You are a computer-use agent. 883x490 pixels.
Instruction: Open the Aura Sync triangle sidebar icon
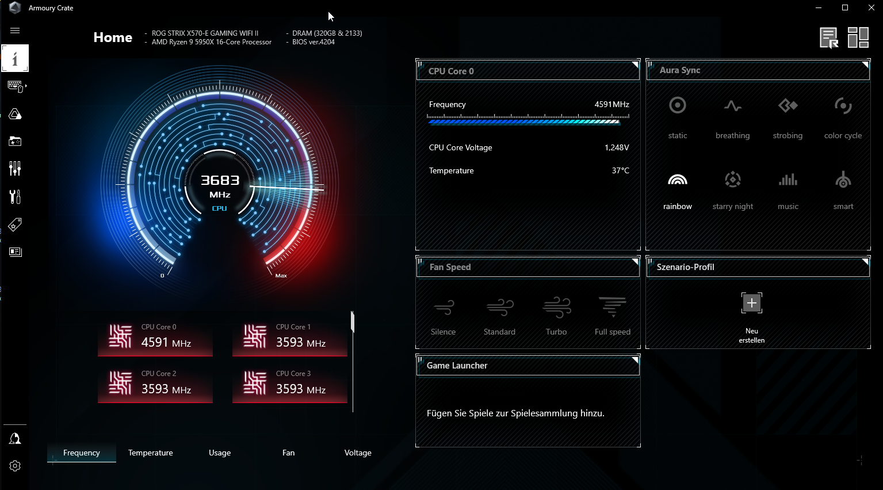tap(15, 114)
